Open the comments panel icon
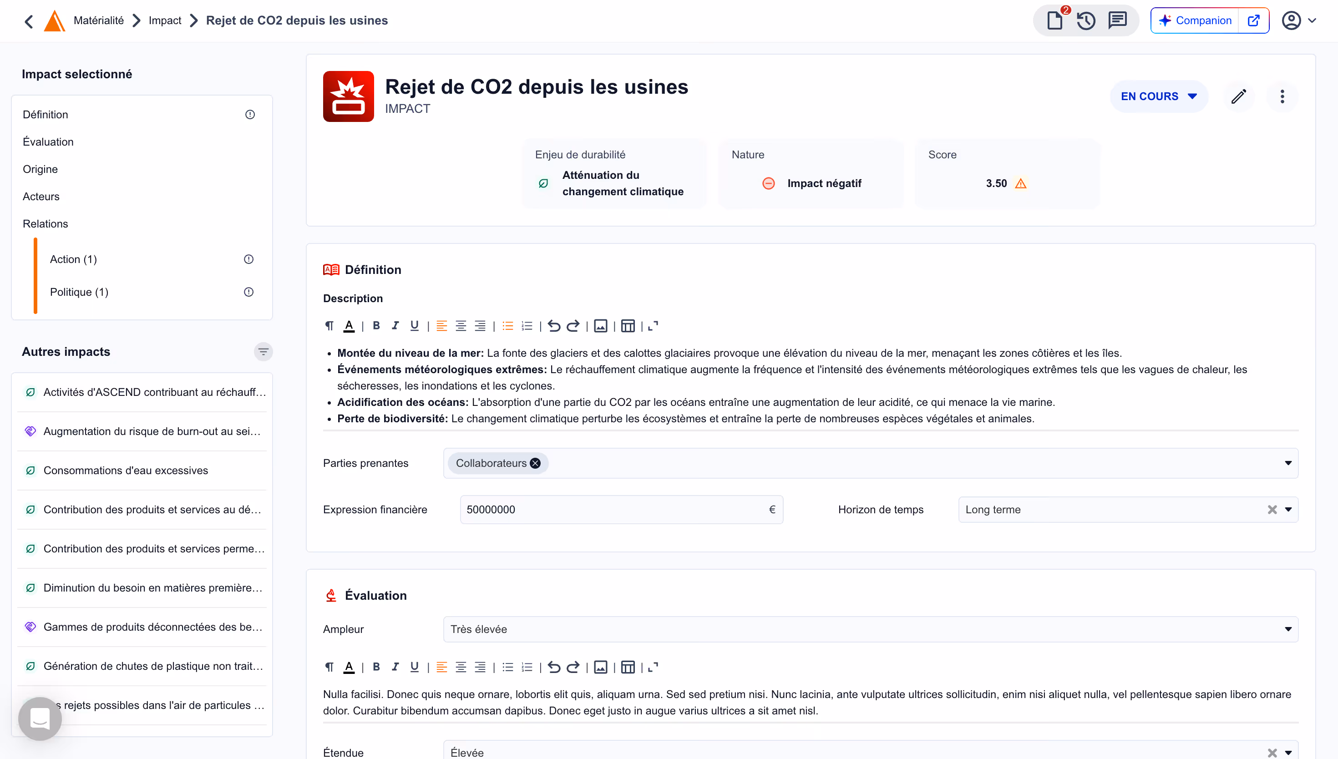 (1117, 21)
